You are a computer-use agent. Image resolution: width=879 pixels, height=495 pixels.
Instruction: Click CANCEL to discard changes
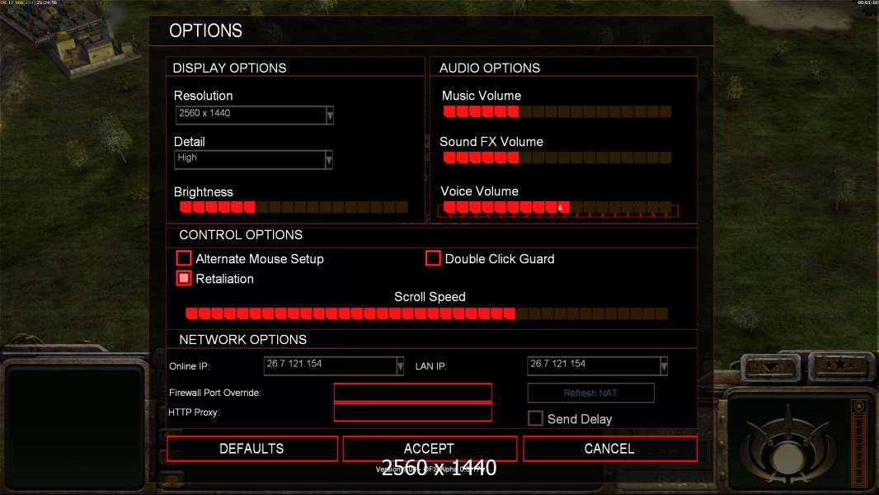click(x=610, y=449)
